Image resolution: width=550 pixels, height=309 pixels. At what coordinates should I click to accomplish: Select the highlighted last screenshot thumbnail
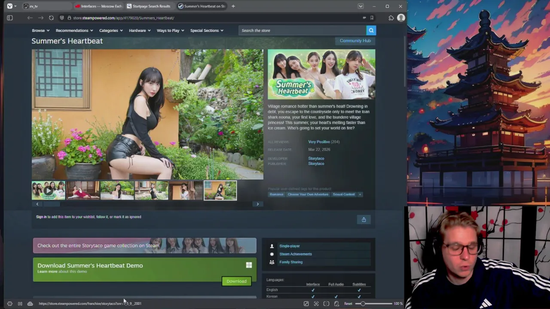(x=220, y=191)
